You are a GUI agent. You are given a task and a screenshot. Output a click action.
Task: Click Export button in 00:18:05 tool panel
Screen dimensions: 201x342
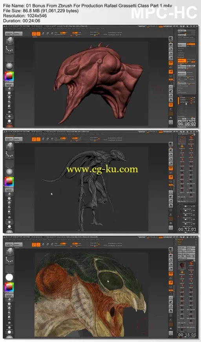click(191, 250)
